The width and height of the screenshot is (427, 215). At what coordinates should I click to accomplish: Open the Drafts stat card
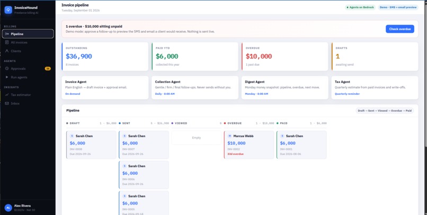[x=375, y=57]
